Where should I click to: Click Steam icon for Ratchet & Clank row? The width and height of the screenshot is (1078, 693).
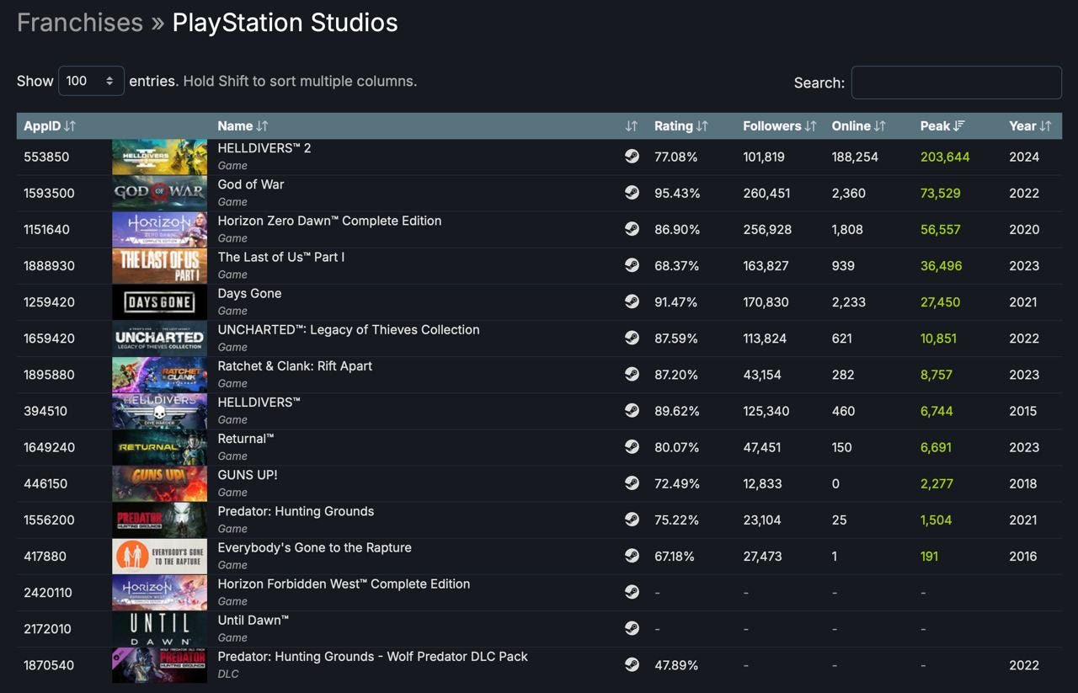tap(632, 375)
